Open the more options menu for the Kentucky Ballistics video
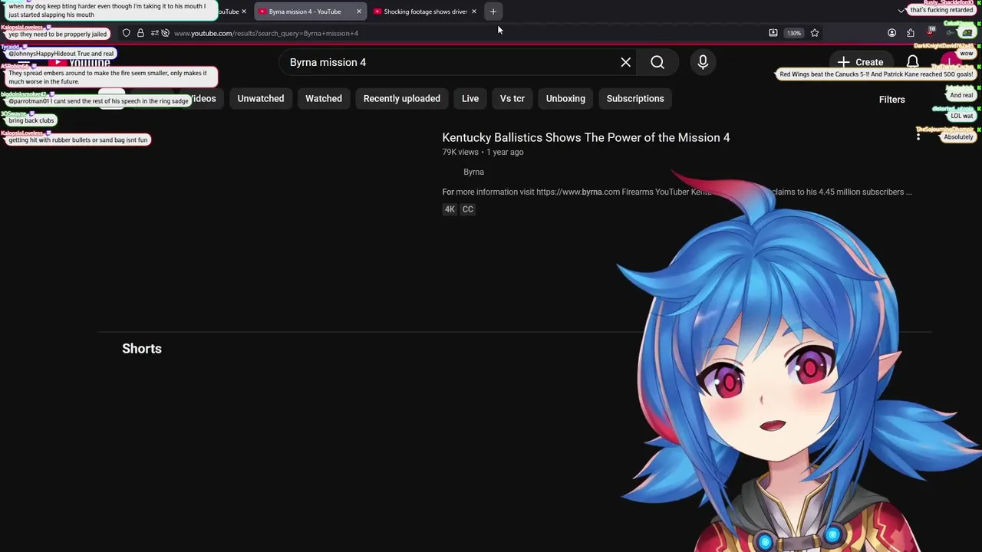 [918, 136]
